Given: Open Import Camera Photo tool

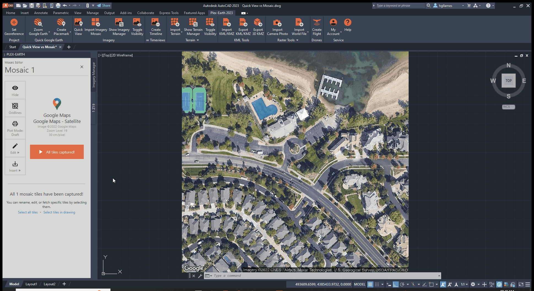Looking at the screenshot, I should (x=277, y=27).
